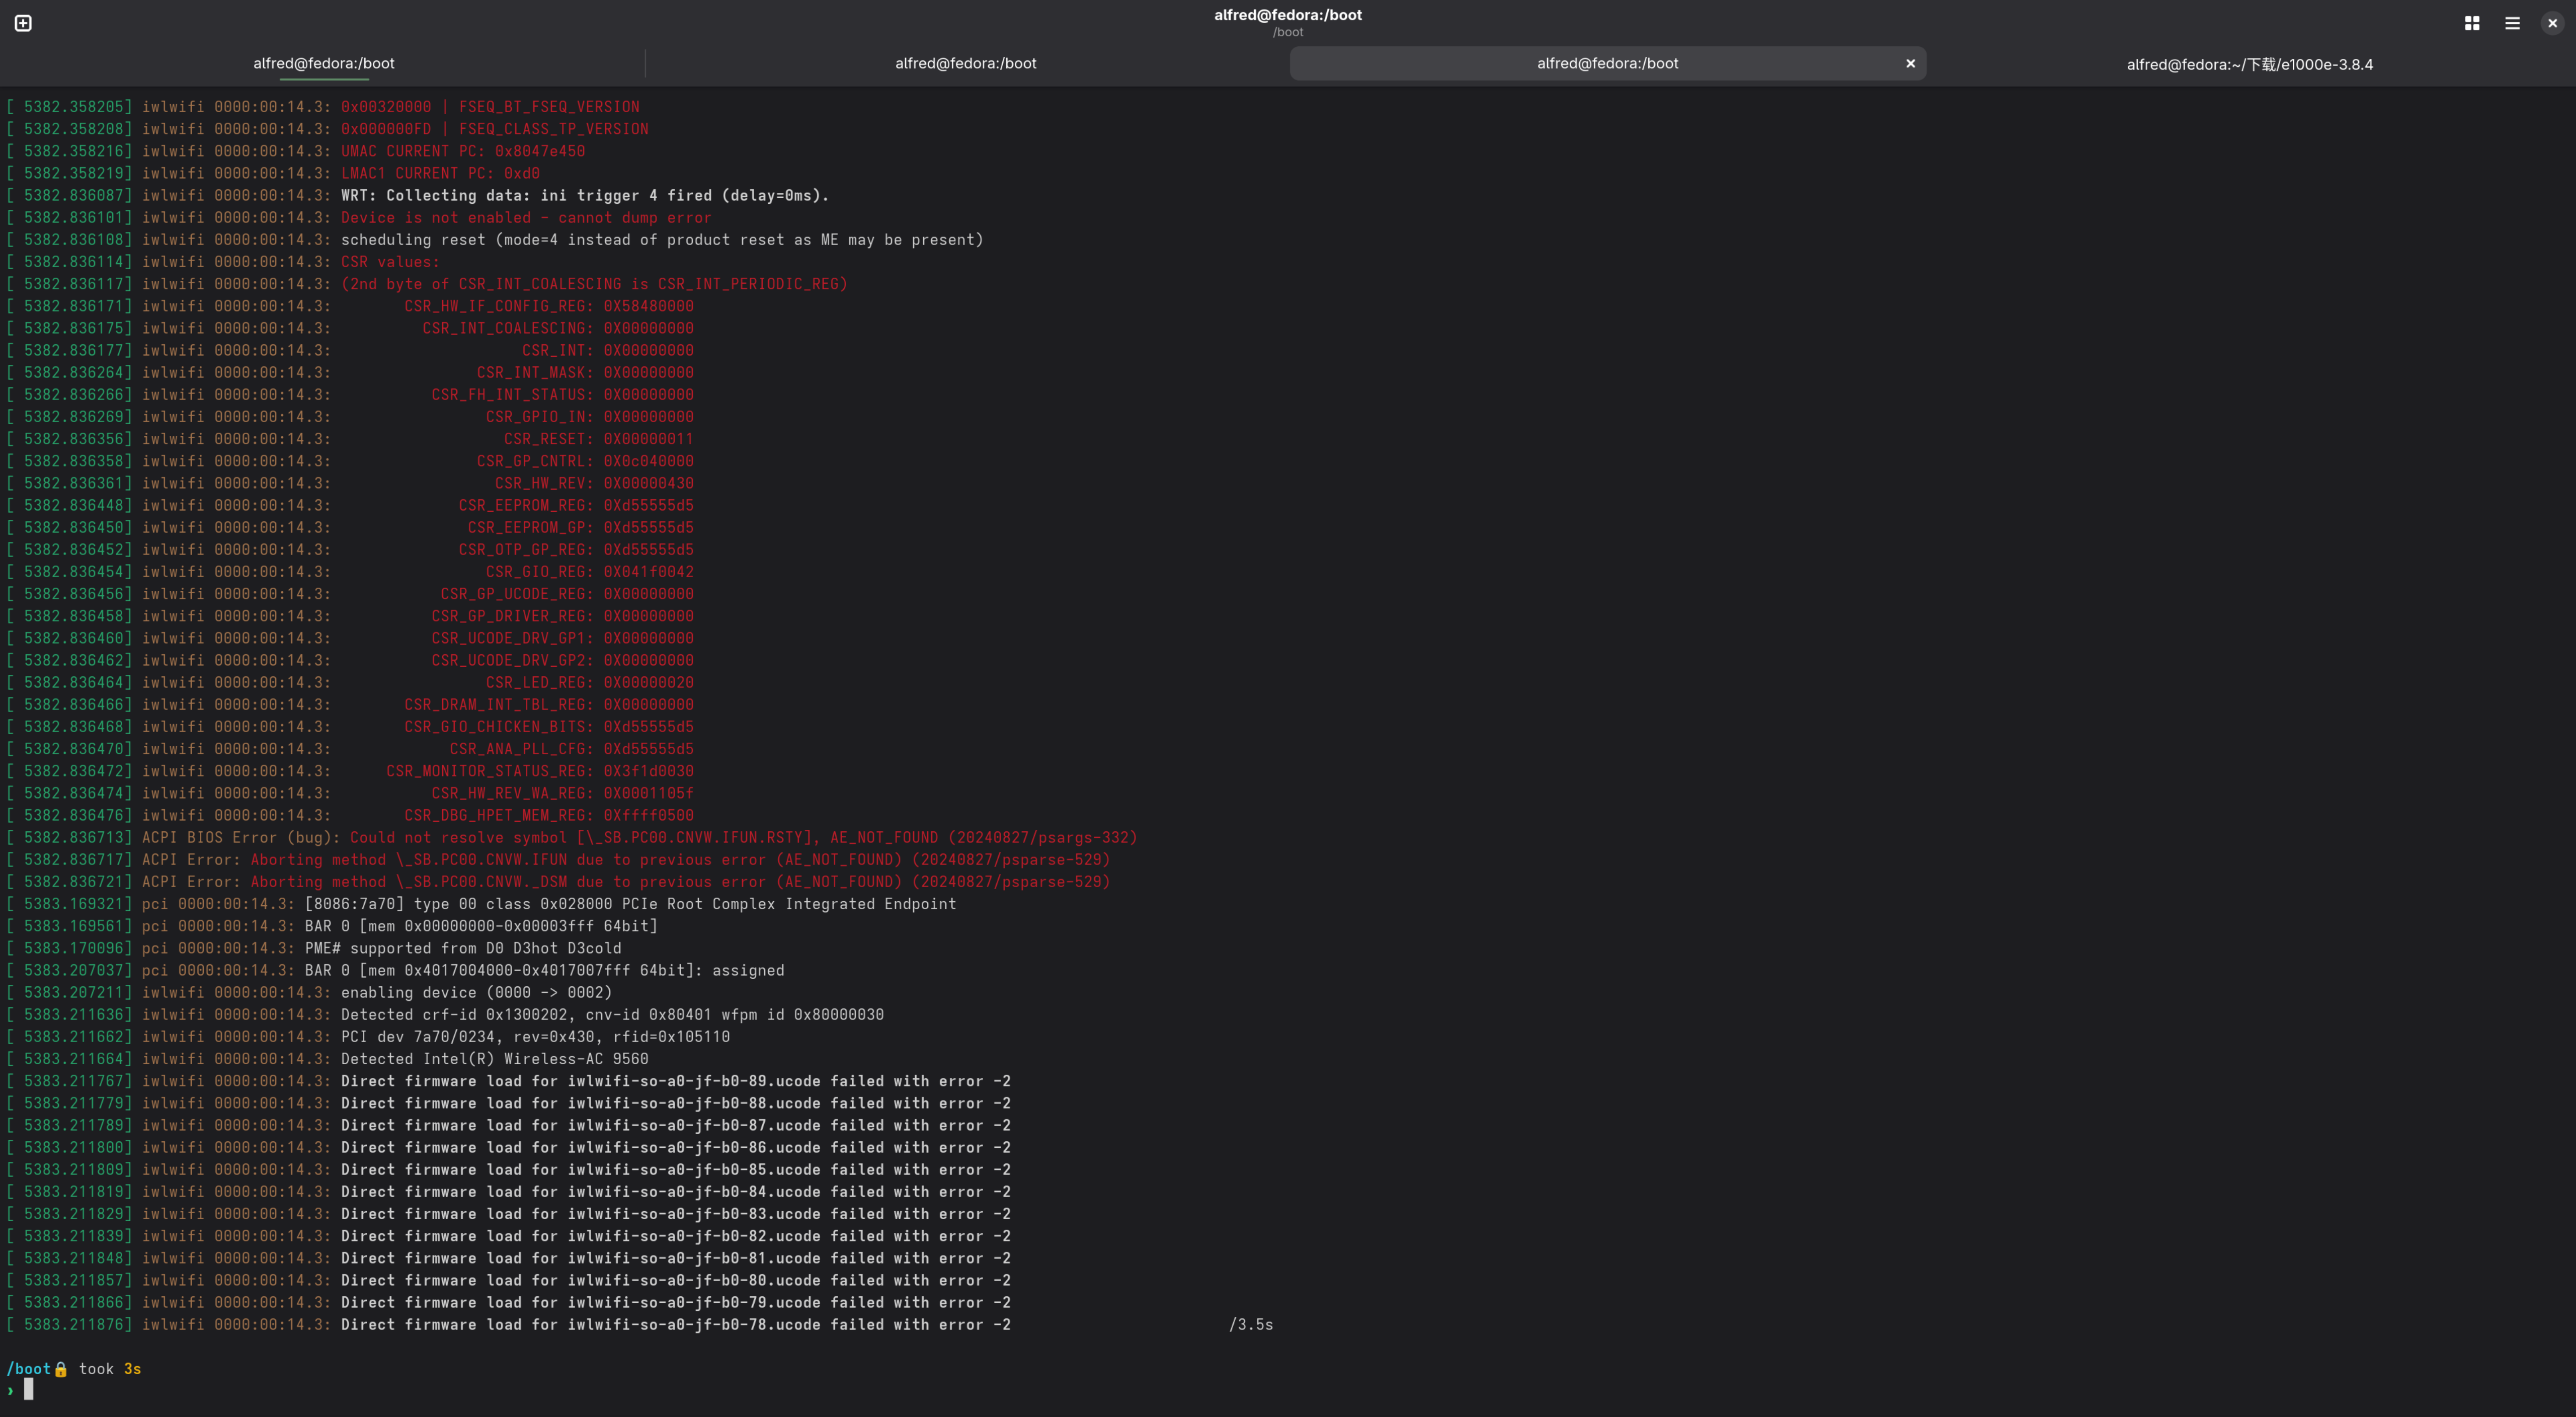Click 'CSR_HW_REV: 0X00000430'
This screenshot has width=2576, height=1417.
594,483
